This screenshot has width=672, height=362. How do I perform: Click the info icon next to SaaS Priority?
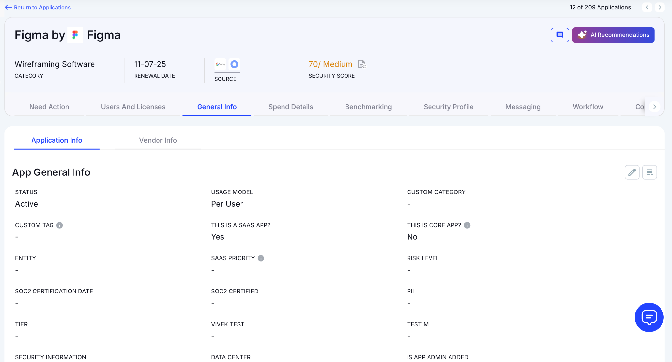[261, 258]
